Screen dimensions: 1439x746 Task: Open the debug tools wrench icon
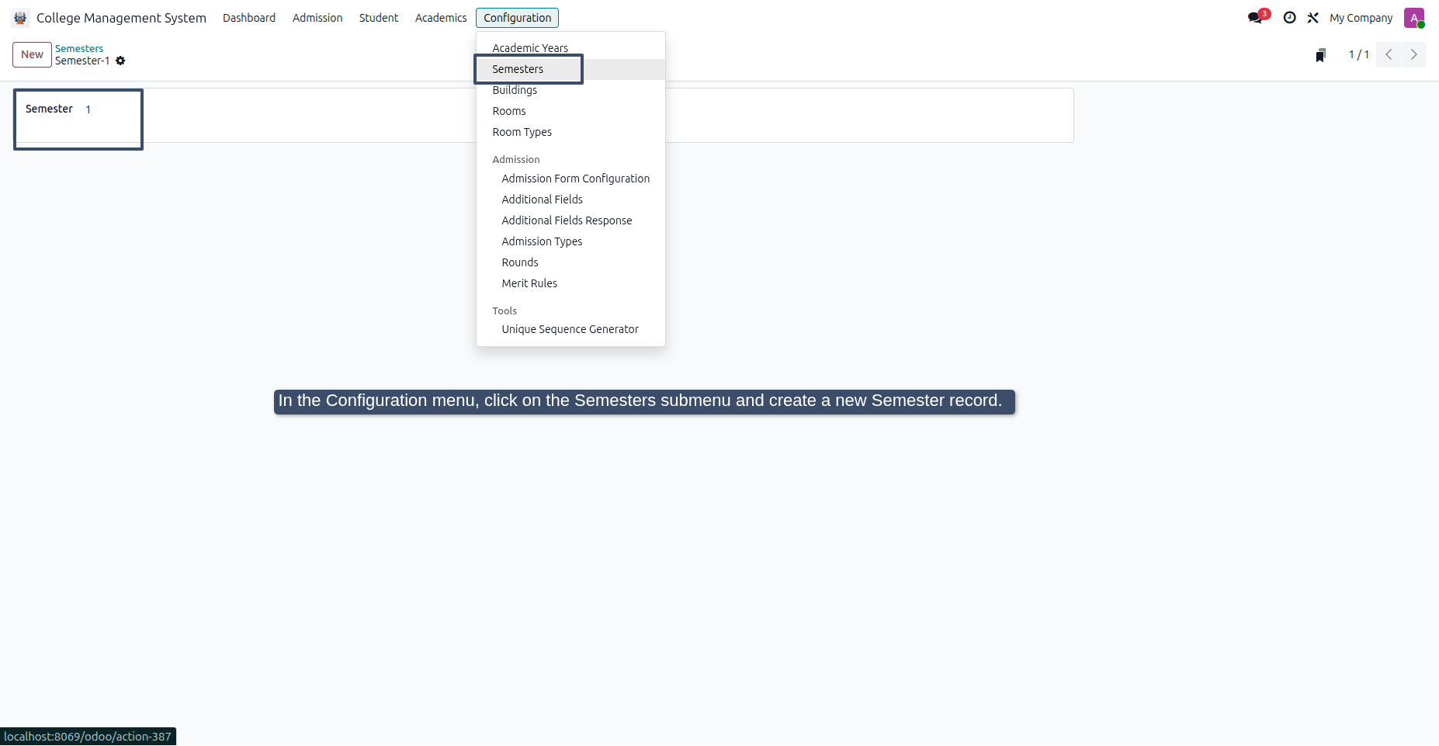(1312, 18)
